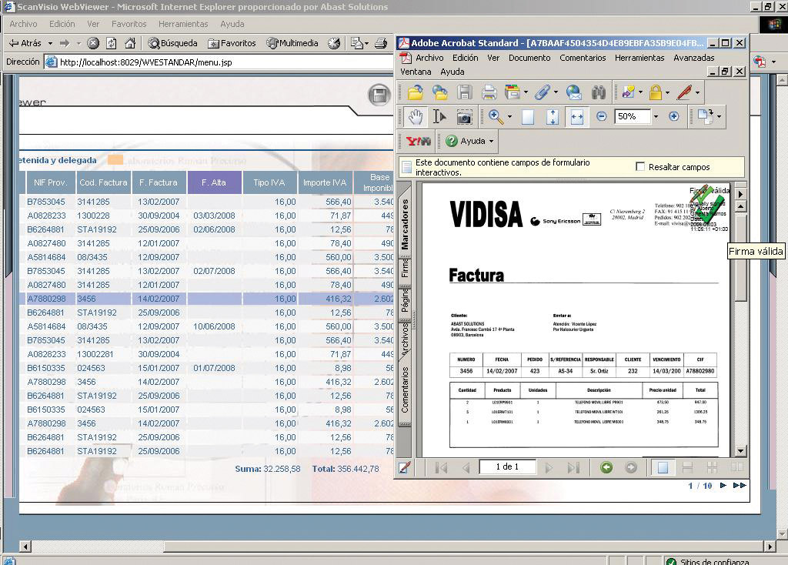The width and height of the screenshot is (788, 565).
Task: Click the Print icon in Acrobat
Action: tap(489, 93)
